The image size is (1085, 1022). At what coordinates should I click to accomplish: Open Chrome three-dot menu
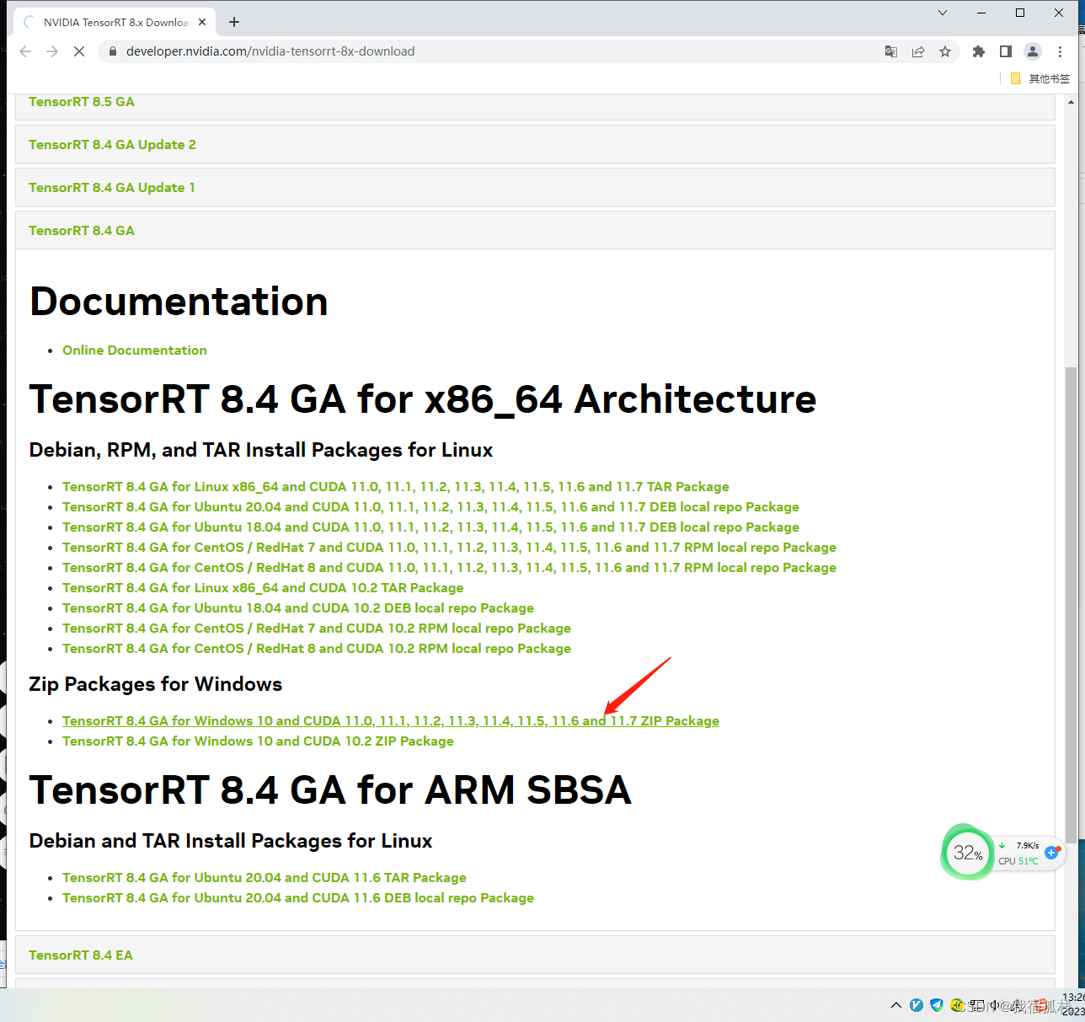(x=1060, y=51)
